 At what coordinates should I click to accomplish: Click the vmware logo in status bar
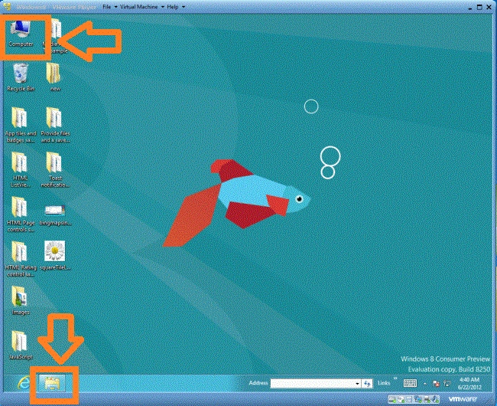click(463, 398)
